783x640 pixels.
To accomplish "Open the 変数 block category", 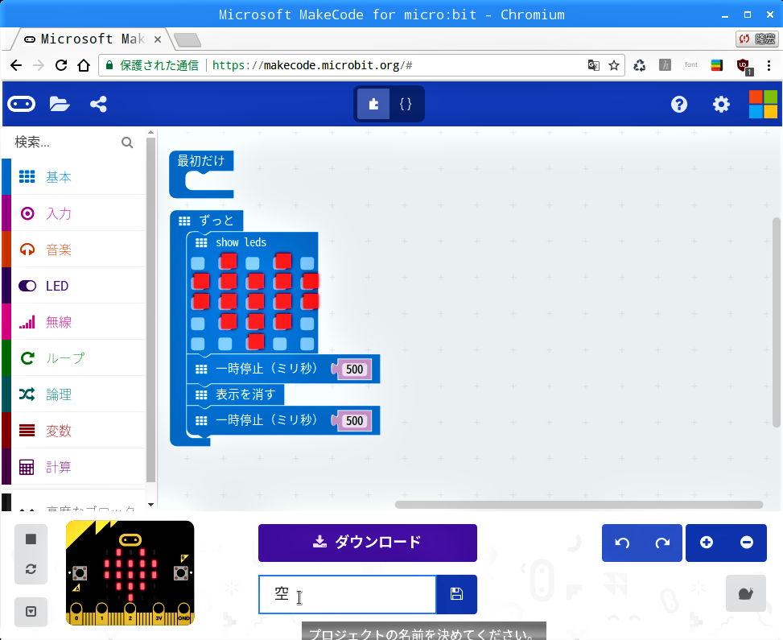I will 74,431.
